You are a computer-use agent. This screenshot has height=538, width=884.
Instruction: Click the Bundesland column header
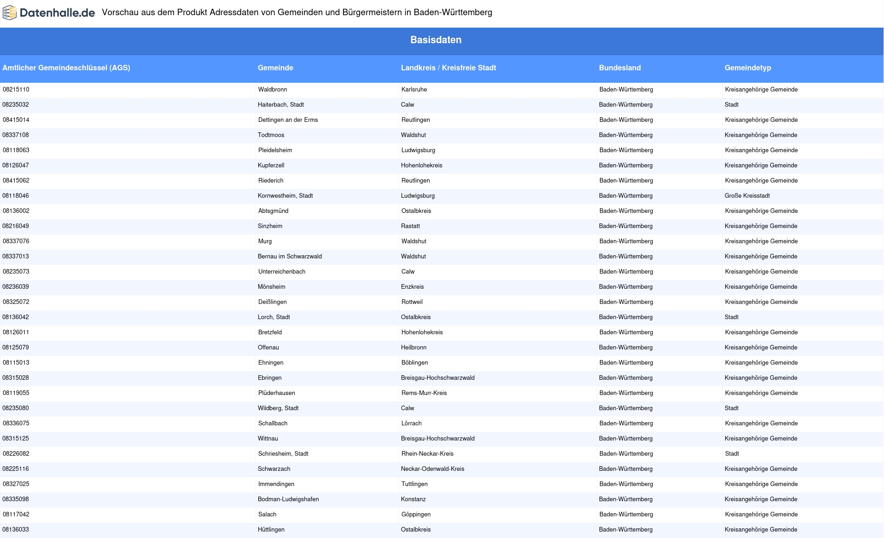[x=620, y=68]
